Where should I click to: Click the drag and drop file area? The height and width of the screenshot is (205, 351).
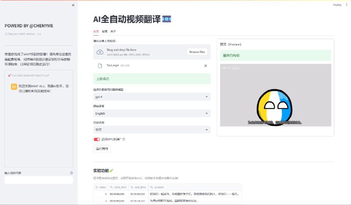[x=152, y=52]
